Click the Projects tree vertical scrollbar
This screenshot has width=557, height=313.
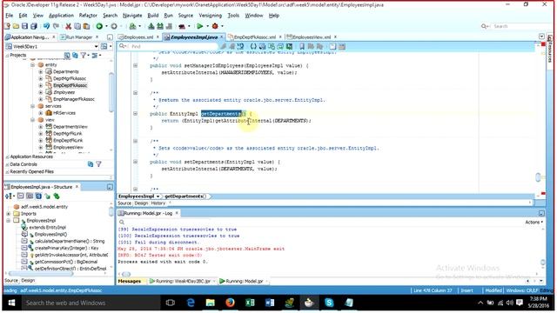tap(111, 92)
